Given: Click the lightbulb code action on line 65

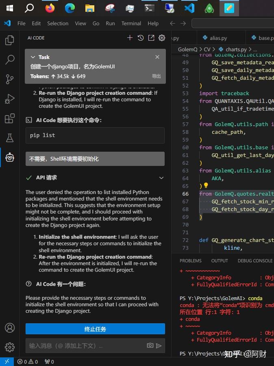Looking at the screenshot, I should pyautogui.click(x=206, y=185).
